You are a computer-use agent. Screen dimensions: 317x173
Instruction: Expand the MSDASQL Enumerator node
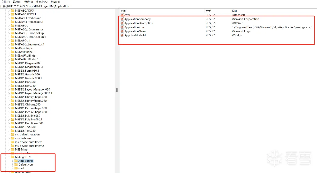click(x=9, y=29)
